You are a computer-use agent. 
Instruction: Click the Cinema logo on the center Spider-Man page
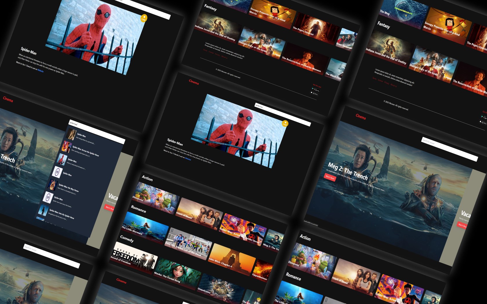click(194, 82)
